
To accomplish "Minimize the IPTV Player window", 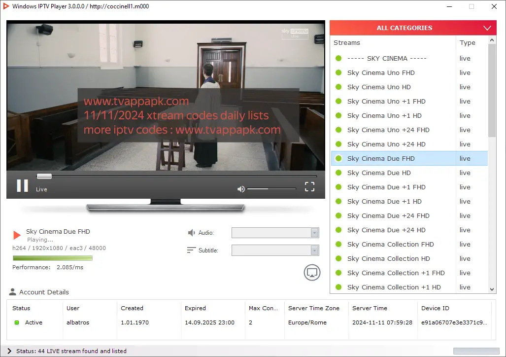I will pos(449,6).
